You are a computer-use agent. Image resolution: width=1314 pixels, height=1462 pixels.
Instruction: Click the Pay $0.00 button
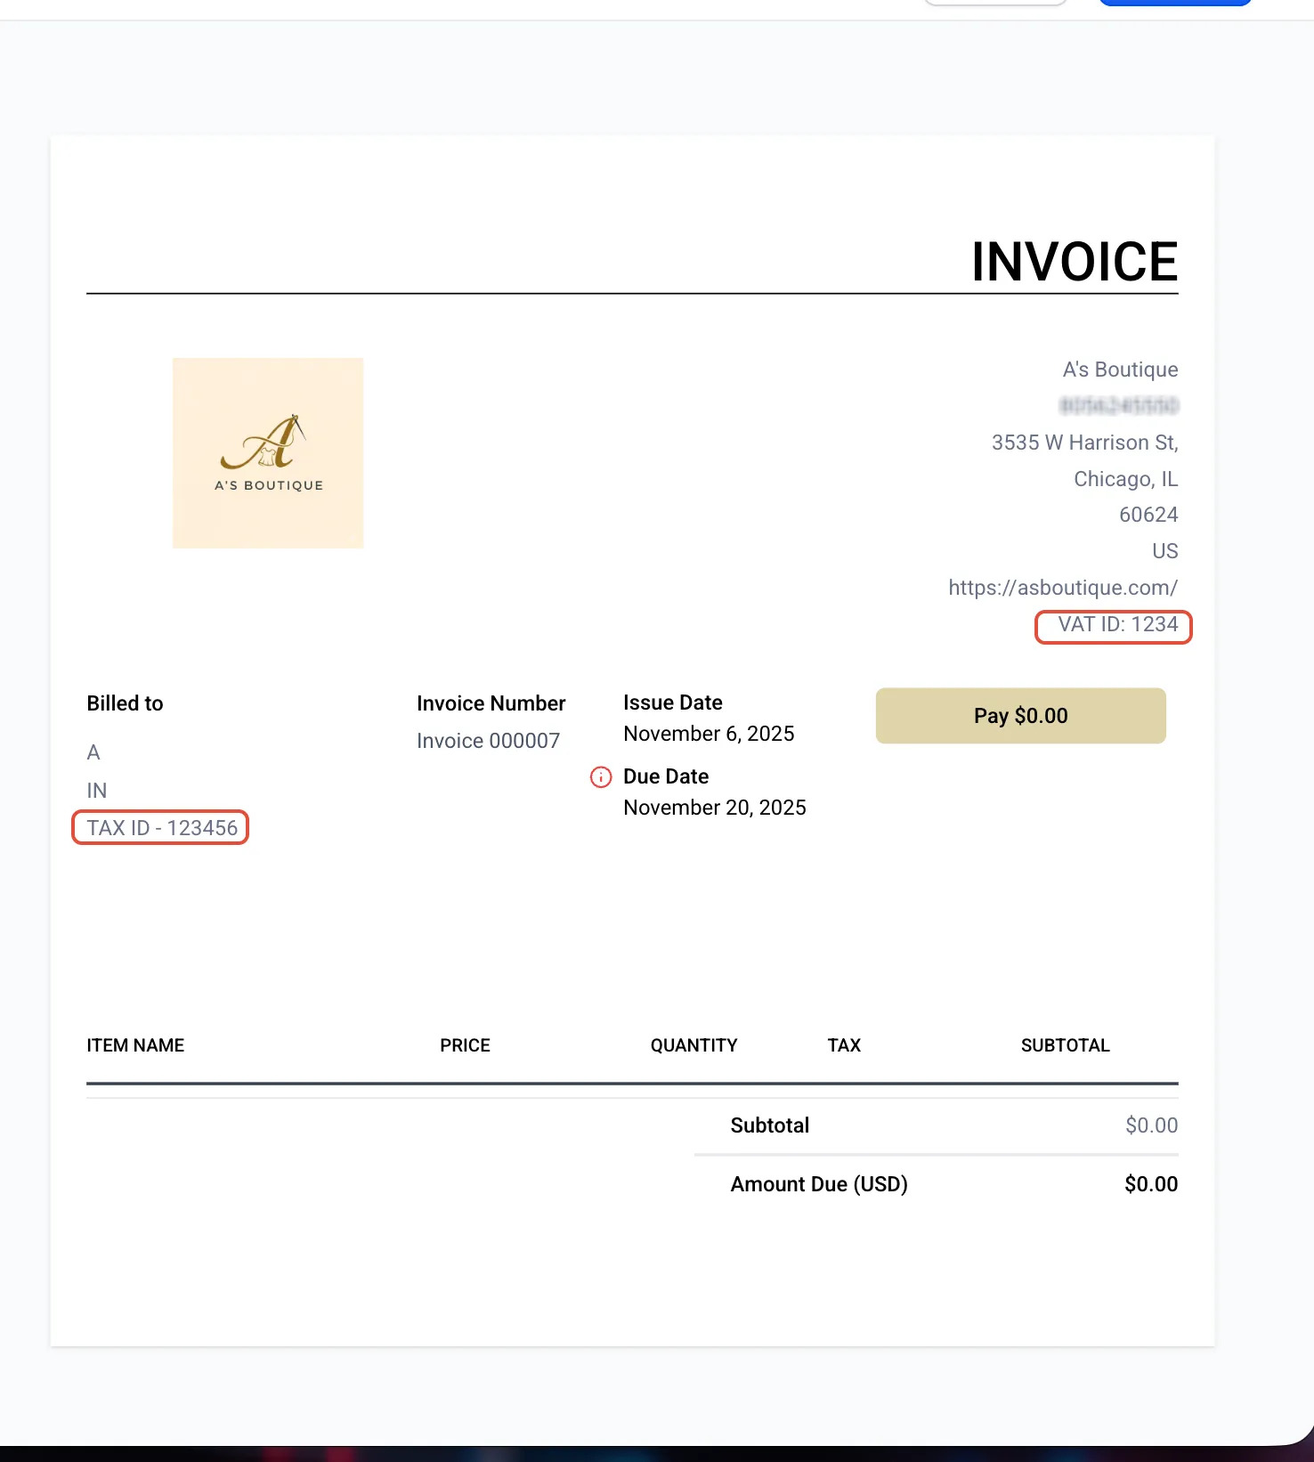tap(1020, 716)
